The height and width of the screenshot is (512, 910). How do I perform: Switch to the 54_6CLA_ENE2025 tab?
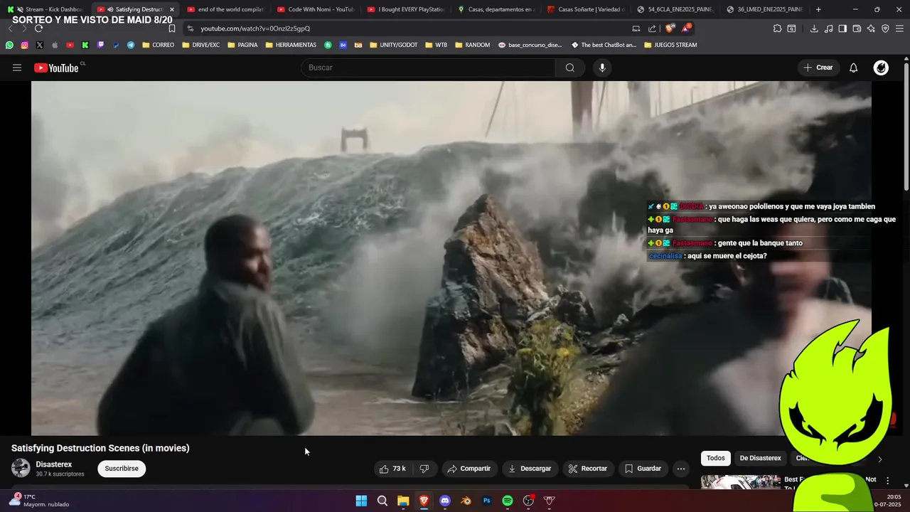675,9
